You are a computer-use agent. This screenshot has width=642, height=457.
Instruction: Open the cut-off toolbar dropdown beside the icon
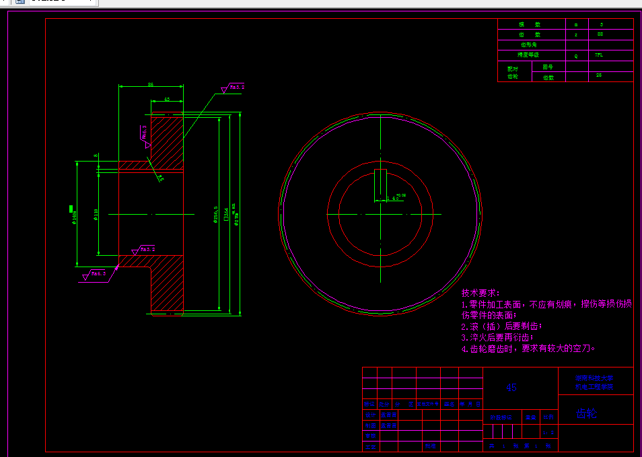coord(63,1)
